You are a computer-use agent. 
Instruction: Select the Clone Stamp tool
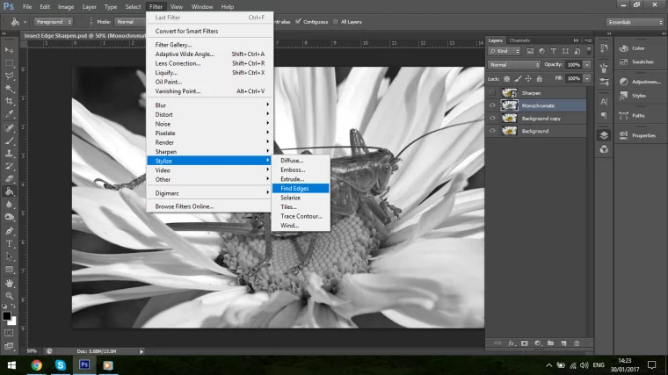tap(9, 153)
